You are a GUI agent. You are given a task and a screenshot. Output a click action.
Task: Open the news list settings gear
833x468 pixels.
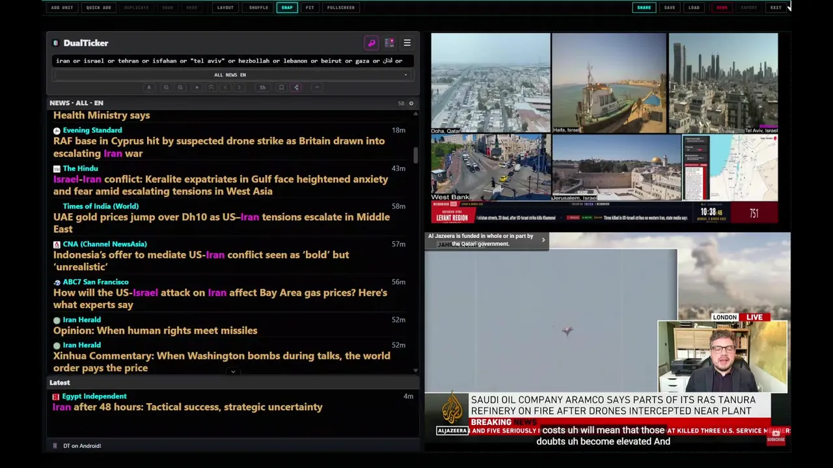coord(411,103)
